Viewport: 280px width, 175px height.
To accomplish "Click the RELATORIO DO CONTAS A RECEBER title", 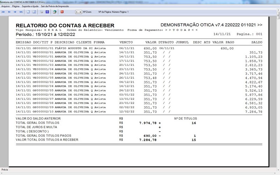I will pos(65,25).
